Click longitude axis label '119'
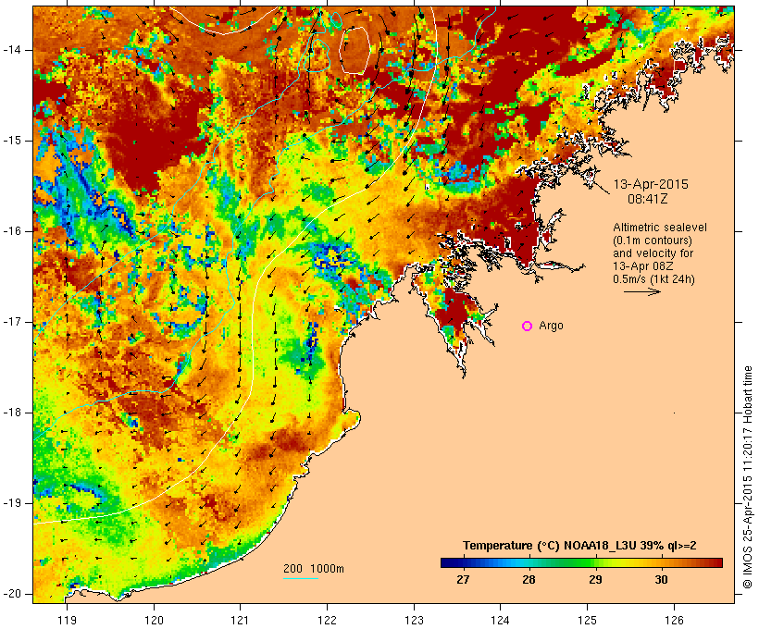The width and height of the screenshot is (759, 629). [x=67, y=620]
